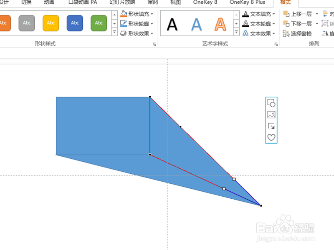This screenshot has height=250, width=334.
Task: Open the OneKey 8 tab
Action: [x=205, y=2]
